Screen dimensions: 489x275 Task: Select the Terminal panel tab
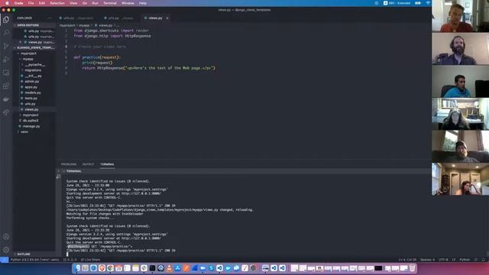(x=107, y=164)
